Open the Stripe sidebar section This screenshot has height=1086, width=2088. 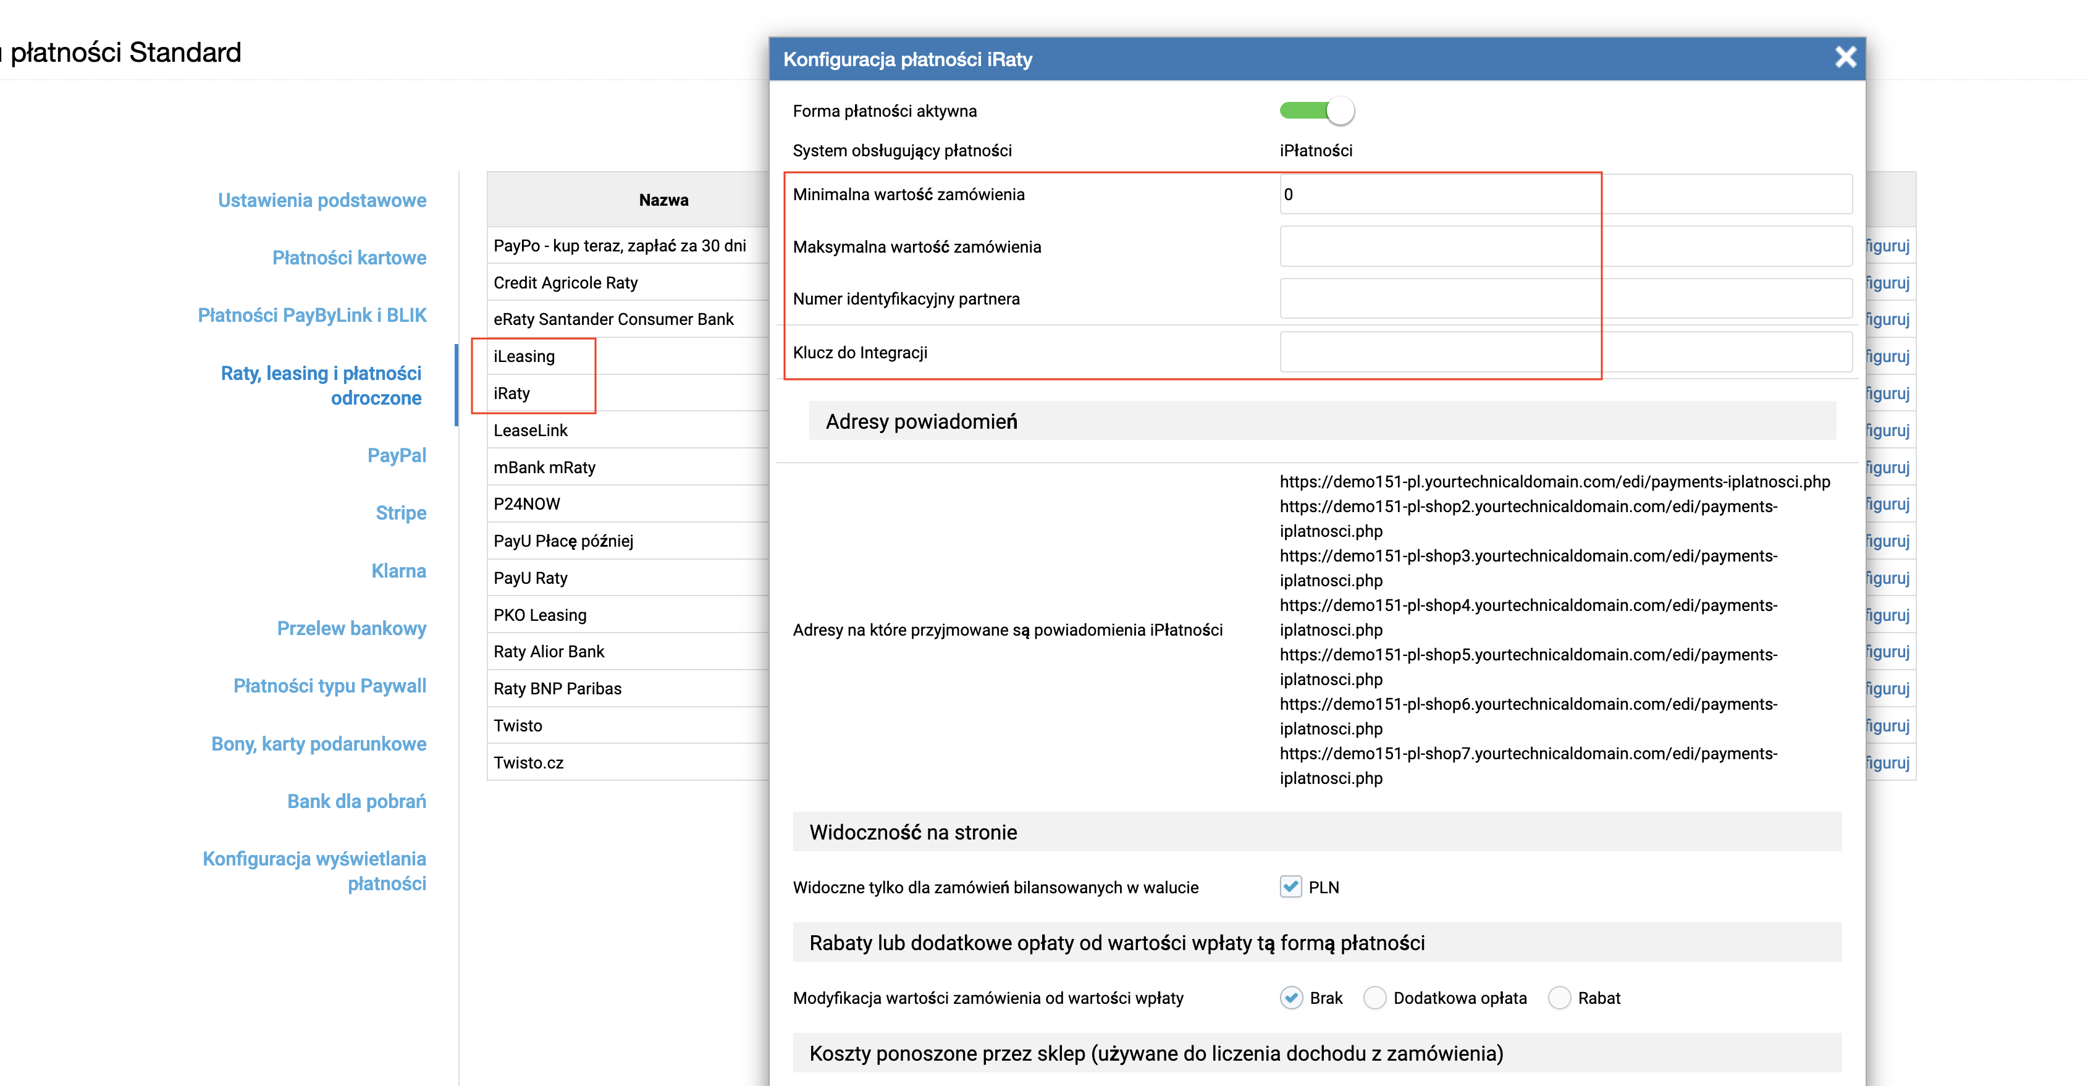point(400,513)
